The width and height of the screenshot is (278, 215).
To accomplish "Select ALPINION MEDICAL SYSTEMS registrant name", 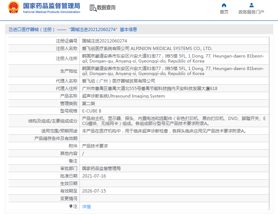I will [x=147, y=49].
